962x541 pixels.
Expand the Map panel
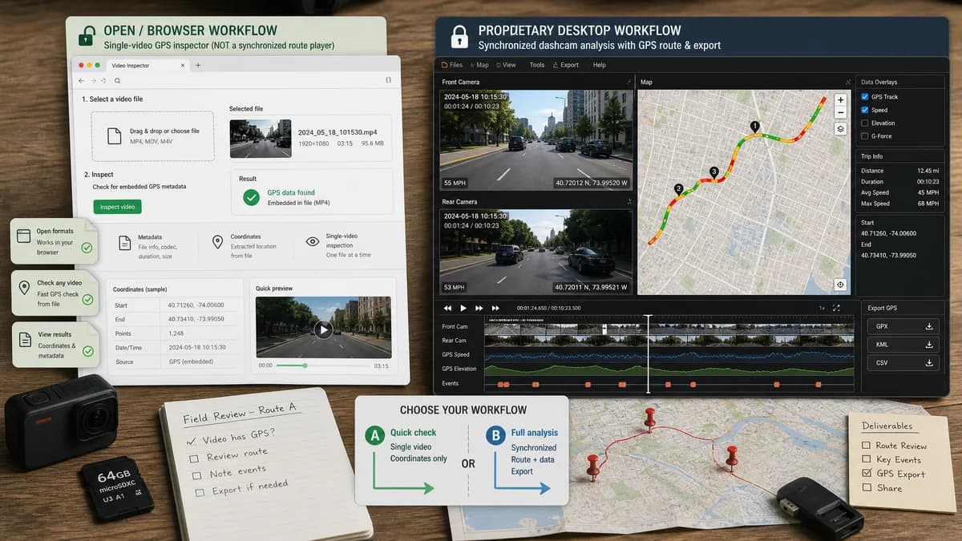pyautogui.click(x=848, y=82)
